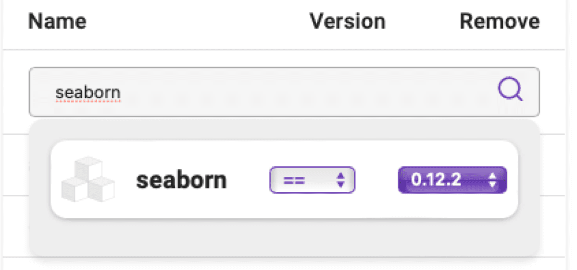The image size is (577, 270).
Task: Click the bold seaborn package name
Action: pos(181,180)
